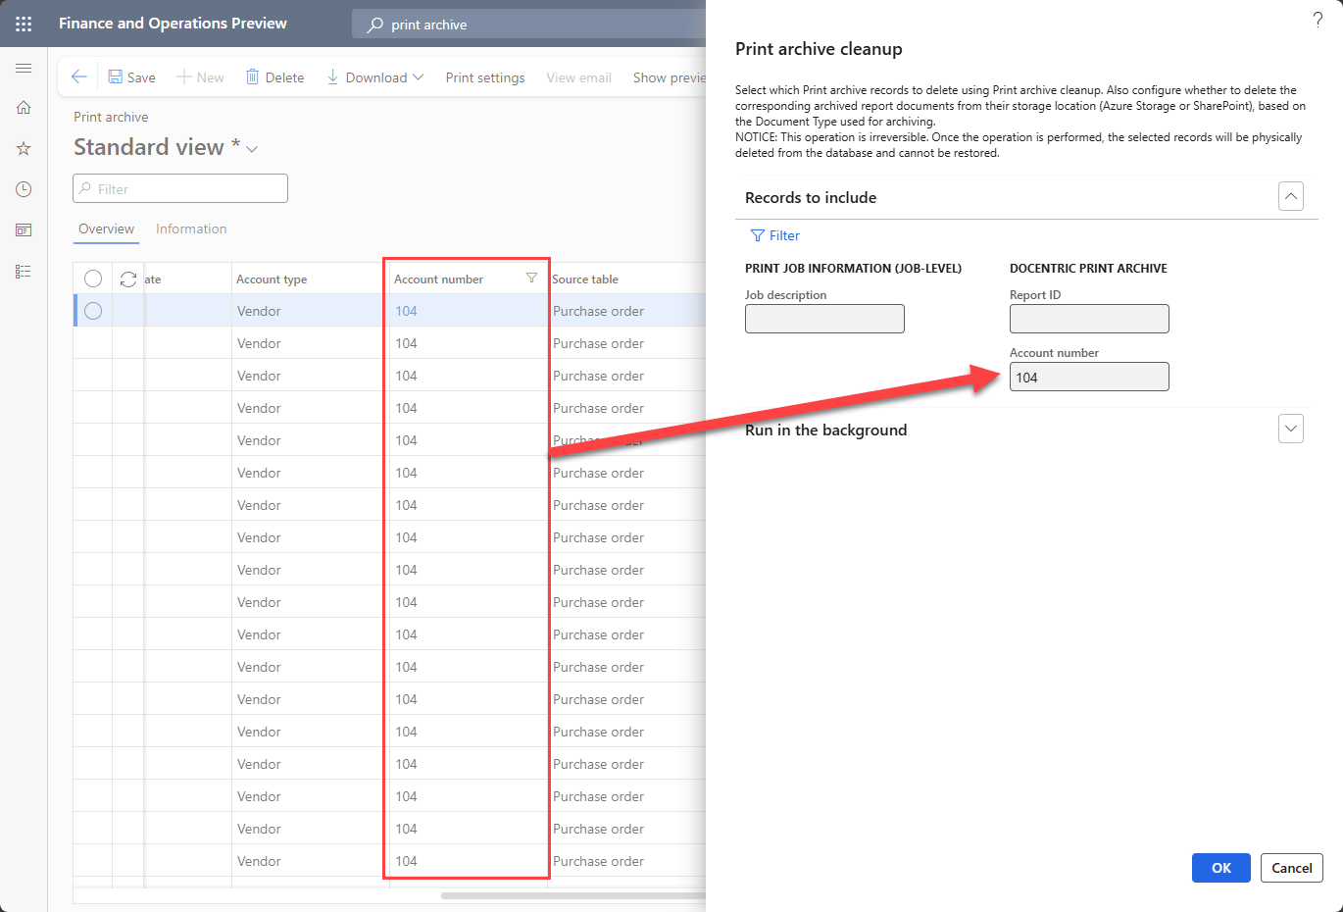Click the back arrow in toolbar
The image size is (1343, 912).
click(x=79, y=77)
